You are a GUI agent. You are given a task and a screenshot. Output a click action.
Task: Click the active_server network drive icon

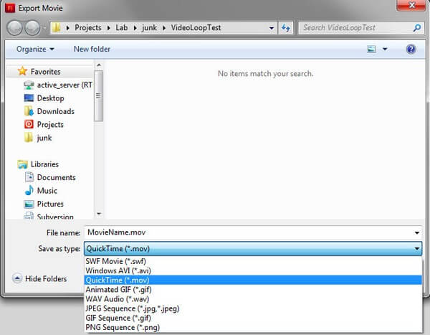pos(29,85)
